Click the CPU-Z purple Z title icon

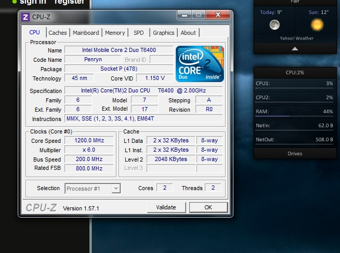click(25, 17)
